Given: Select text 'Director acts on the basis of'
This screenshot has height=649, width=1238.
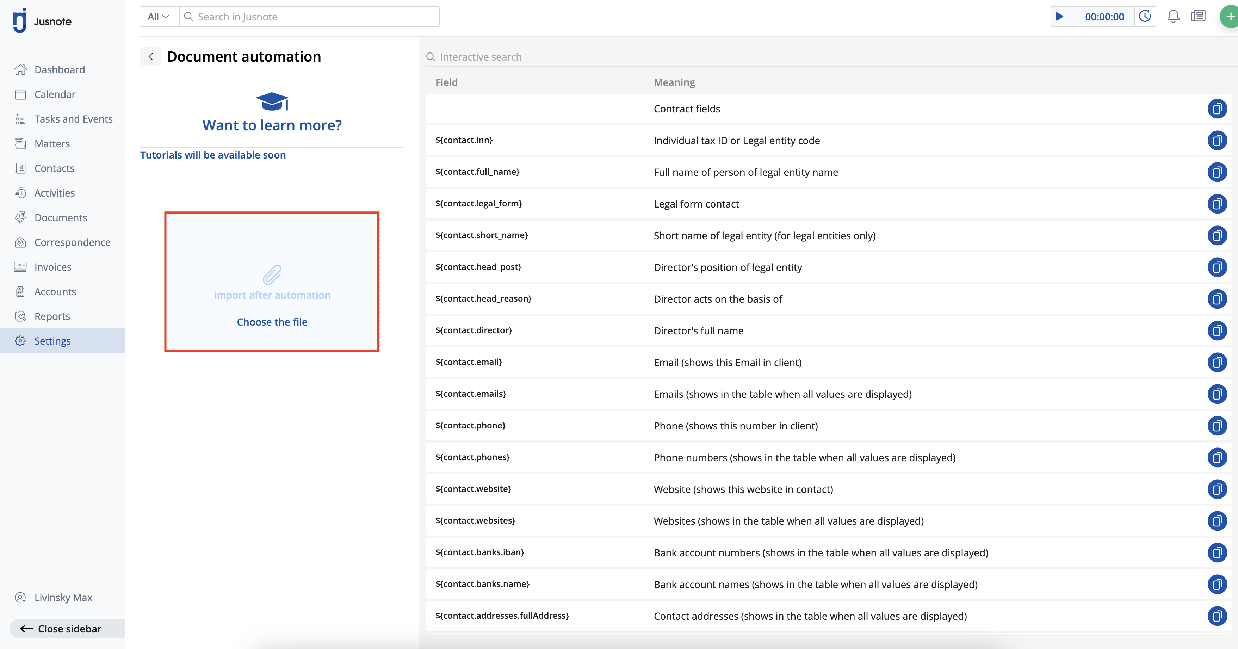Looking at the screenshot, I should tap(718, 299).
